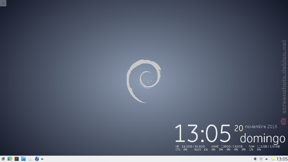The height and width of the screenshot is (162, 288).
Task: Click the 13:05 panel clock
Action: [282, 159]
